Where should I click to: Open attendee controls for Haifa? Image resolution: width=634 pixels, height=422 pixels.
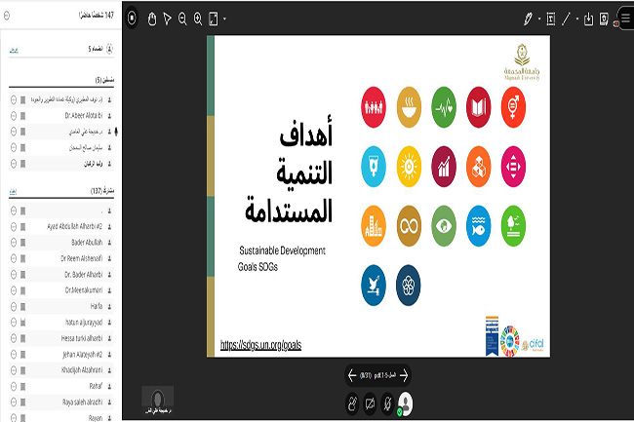(14, 306)
